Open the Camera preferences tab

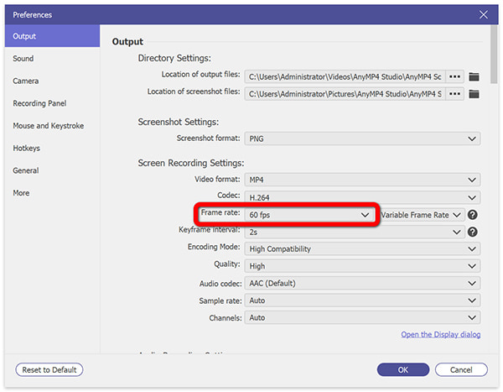52,81
